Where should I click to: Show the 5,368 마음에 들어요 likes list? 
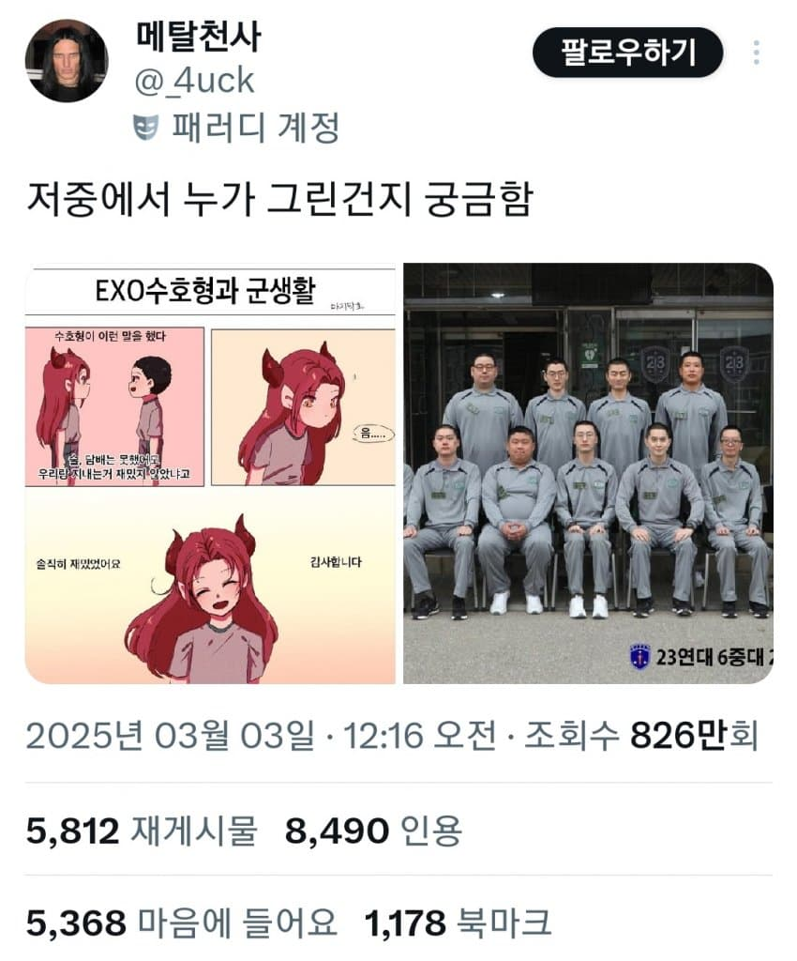182,923
